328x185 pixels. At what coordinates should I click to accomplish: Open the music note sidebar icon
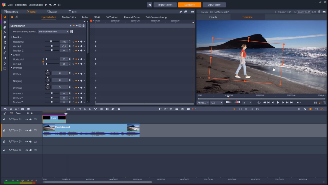point(4,43)
